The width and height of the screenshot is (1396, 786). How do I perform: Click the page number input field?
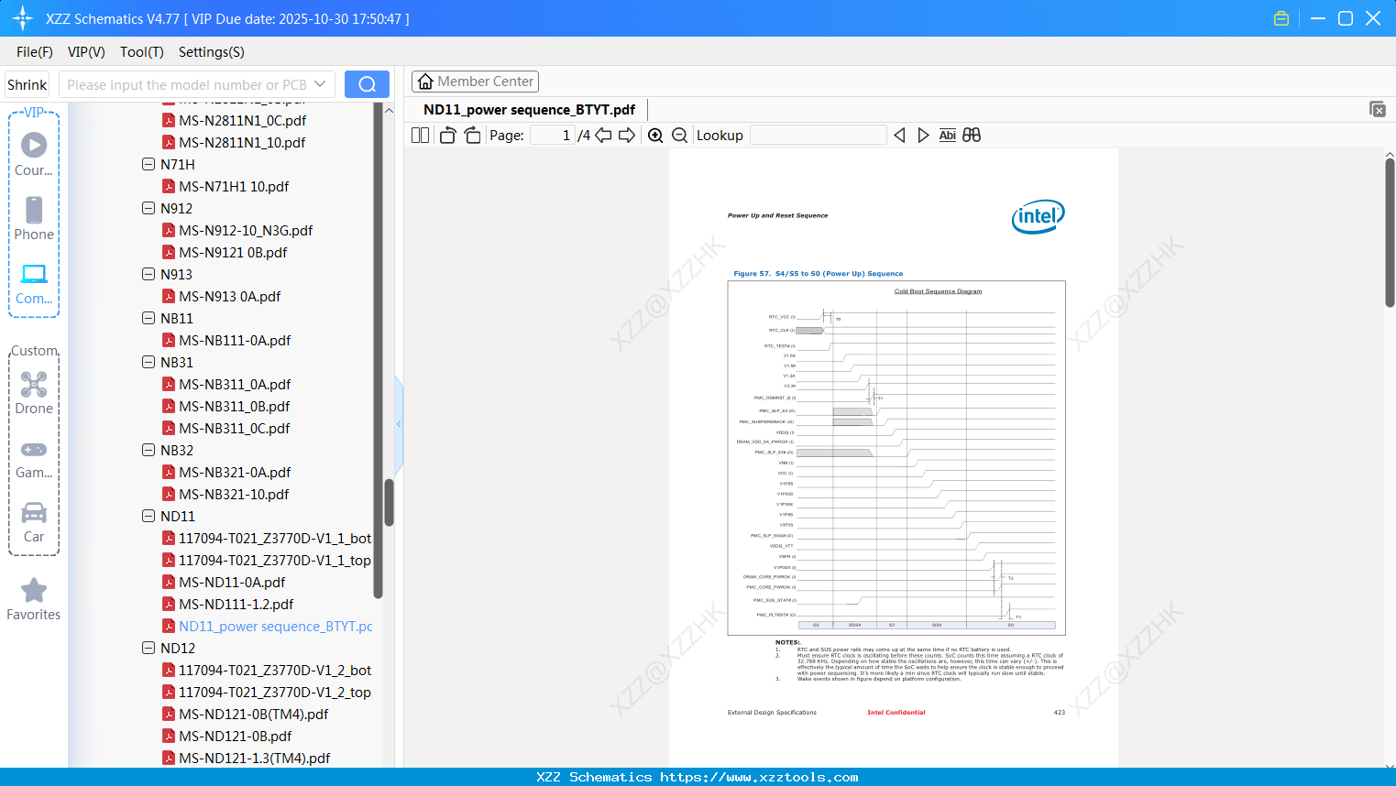[553, 136]
